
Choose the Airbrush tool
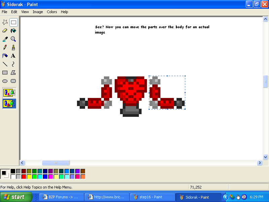[x=5, y=56]
